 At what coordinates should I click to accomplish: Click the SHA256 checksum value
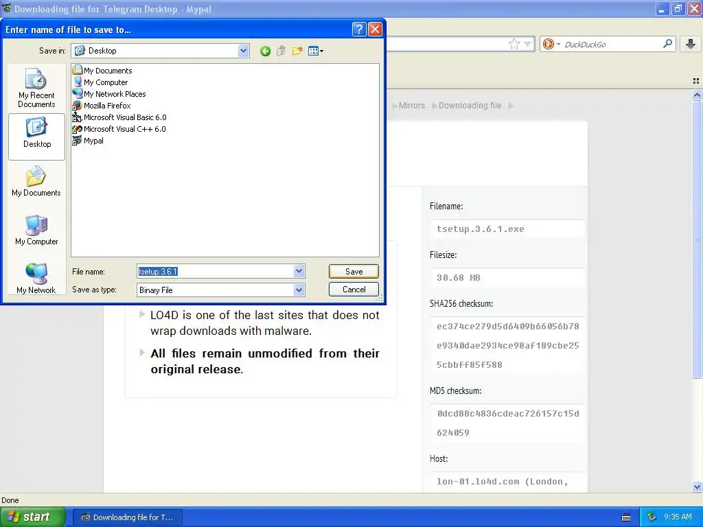point(507,346)
